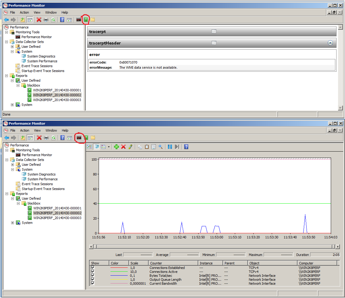Click the Copy Properties icon in the graph toolbar
Screen dimensions: 345x298
coord(140,147)
